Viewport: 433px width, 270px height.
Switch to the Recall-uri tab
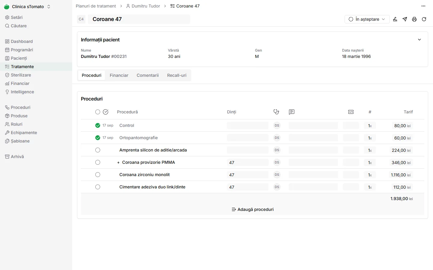177,75
